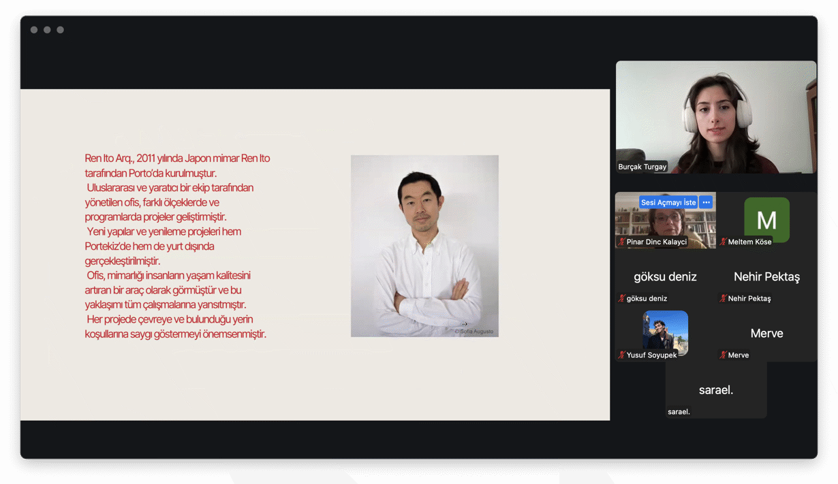Click the muted mic icon beside Meltem Köse

tap(723, 242)
